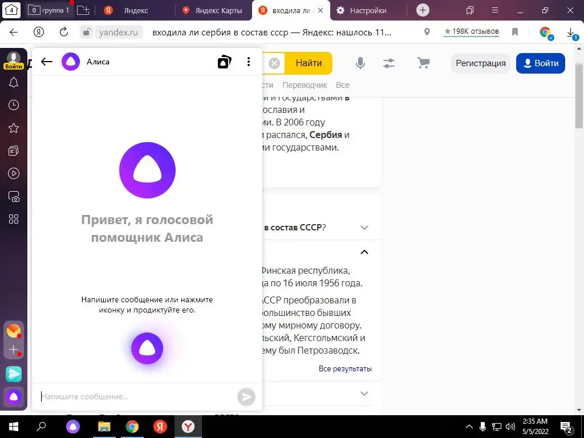Open the browser hamburger menu
Viewport: 584px width, 438px height.
point(495,10)
